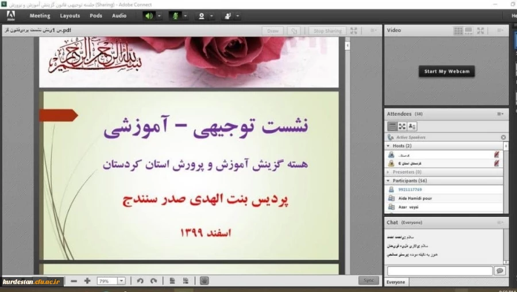Click the Stop Sharing button
The width and height of the screenshot is (517, 292).
[327, 31]
